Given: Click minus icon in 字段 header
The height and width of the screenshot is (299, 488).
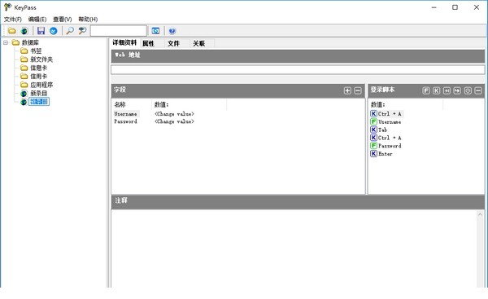Looking at the screenshot, I should (358, 90).
